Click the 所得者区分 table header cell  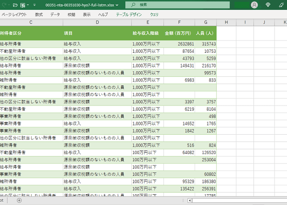[31, 33]
